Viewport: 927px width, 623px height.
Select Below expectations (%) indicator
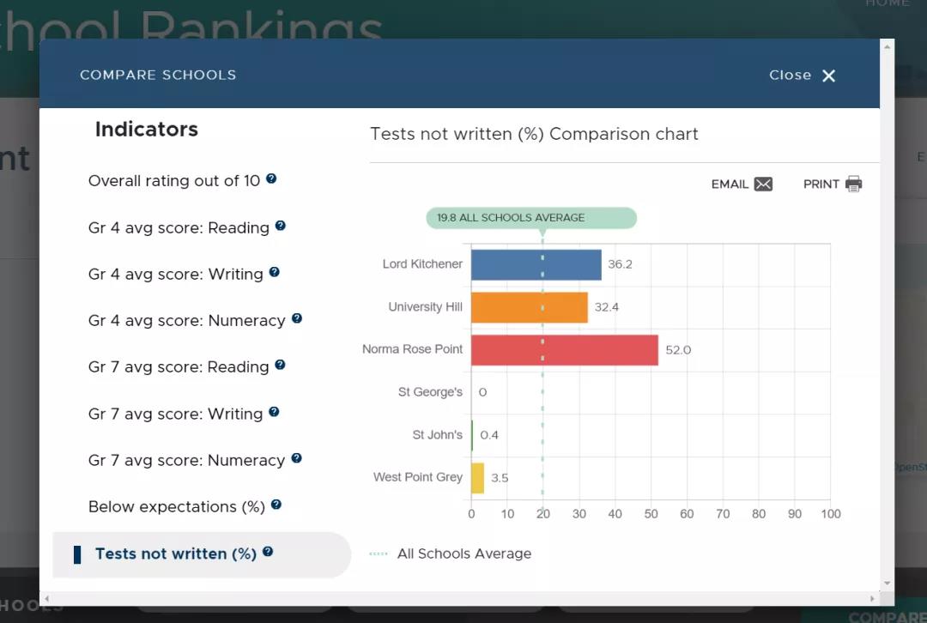point(176,507)
